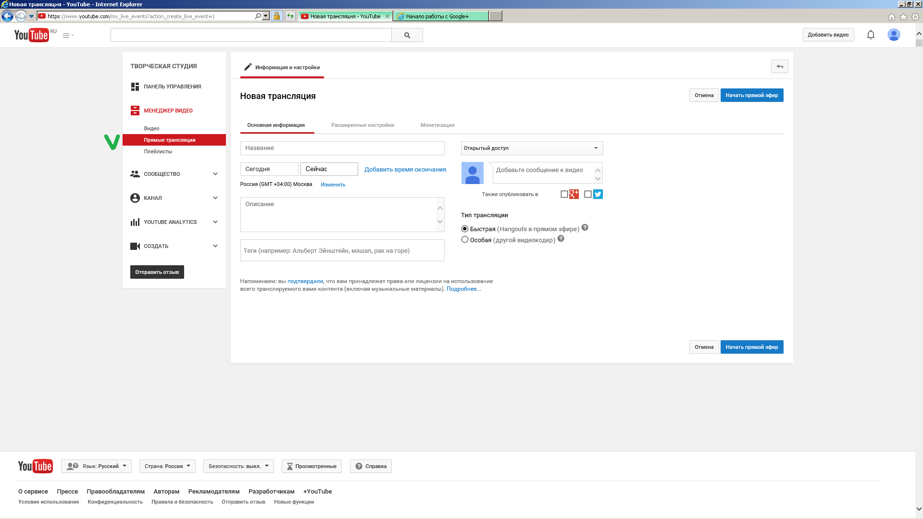Open the recent pages dropdown next to Forward

click(31, 16)
